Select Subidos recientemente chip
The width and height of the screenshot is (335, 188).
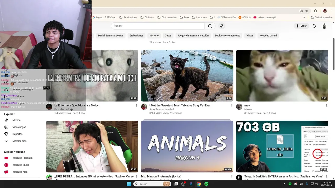(227, 36)
